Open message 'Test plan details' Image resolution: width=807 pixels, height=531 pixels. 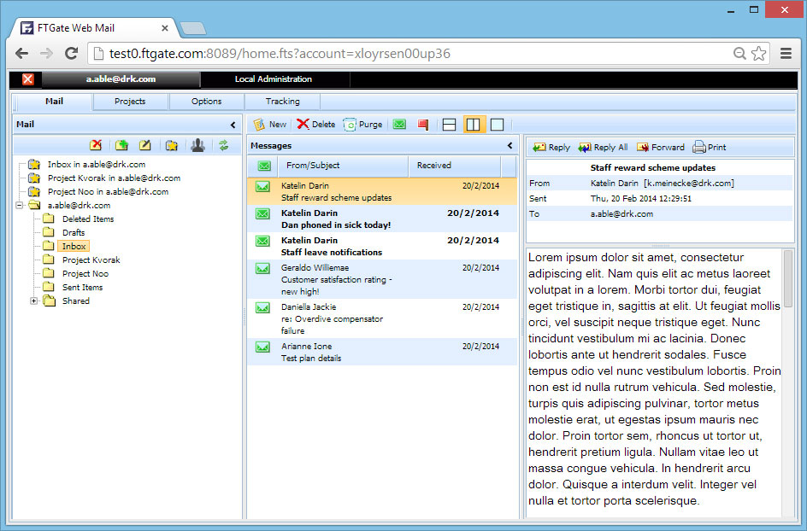coord(382,352)
